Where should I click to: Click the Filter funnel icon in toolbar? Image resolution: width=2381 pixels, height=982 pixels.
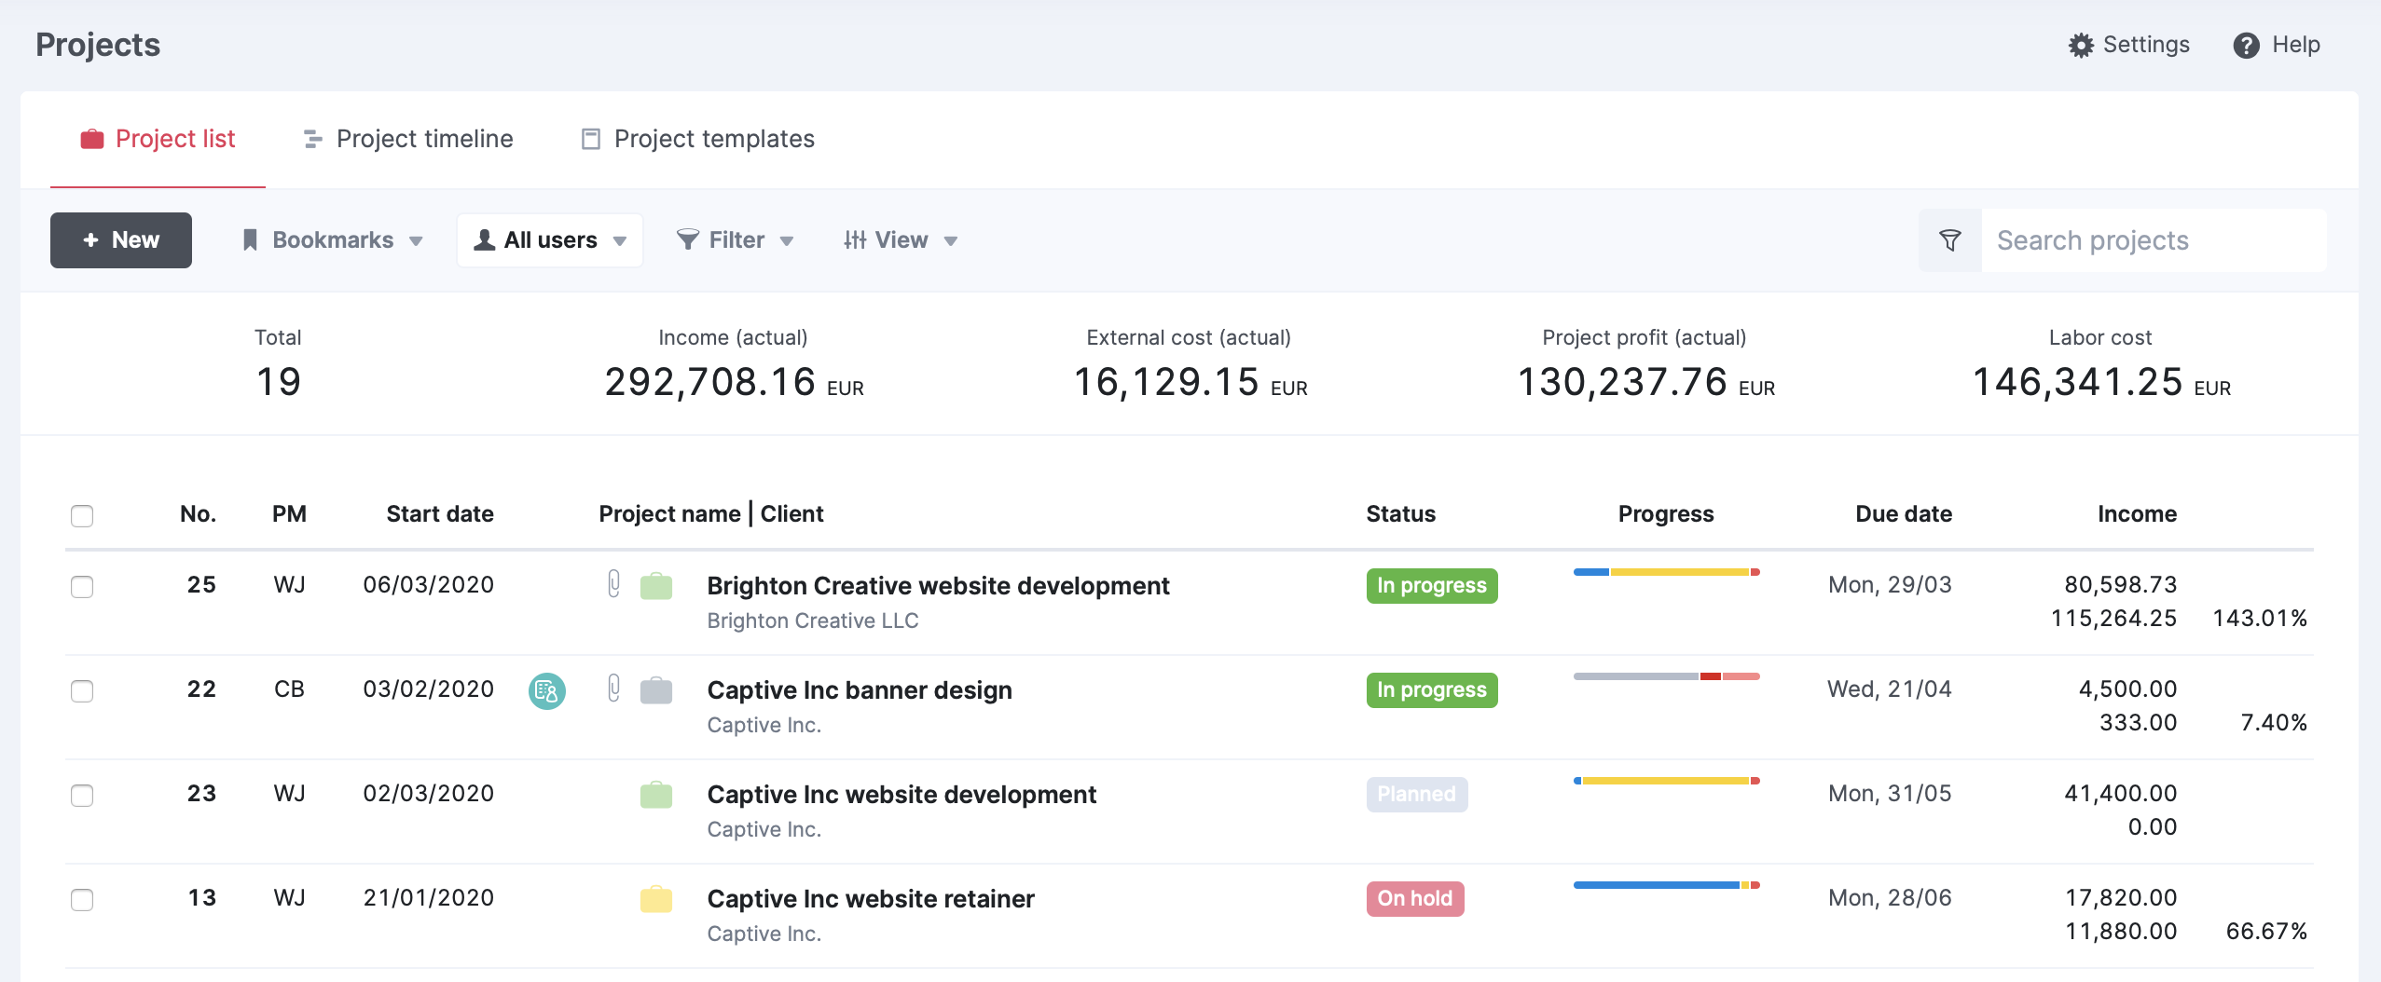(687, 240)
